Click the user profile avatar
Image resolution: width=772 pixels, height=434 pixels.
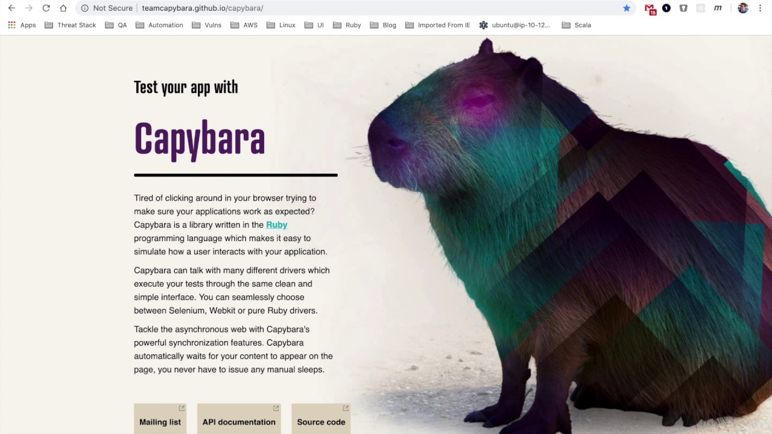pos(742,8)
